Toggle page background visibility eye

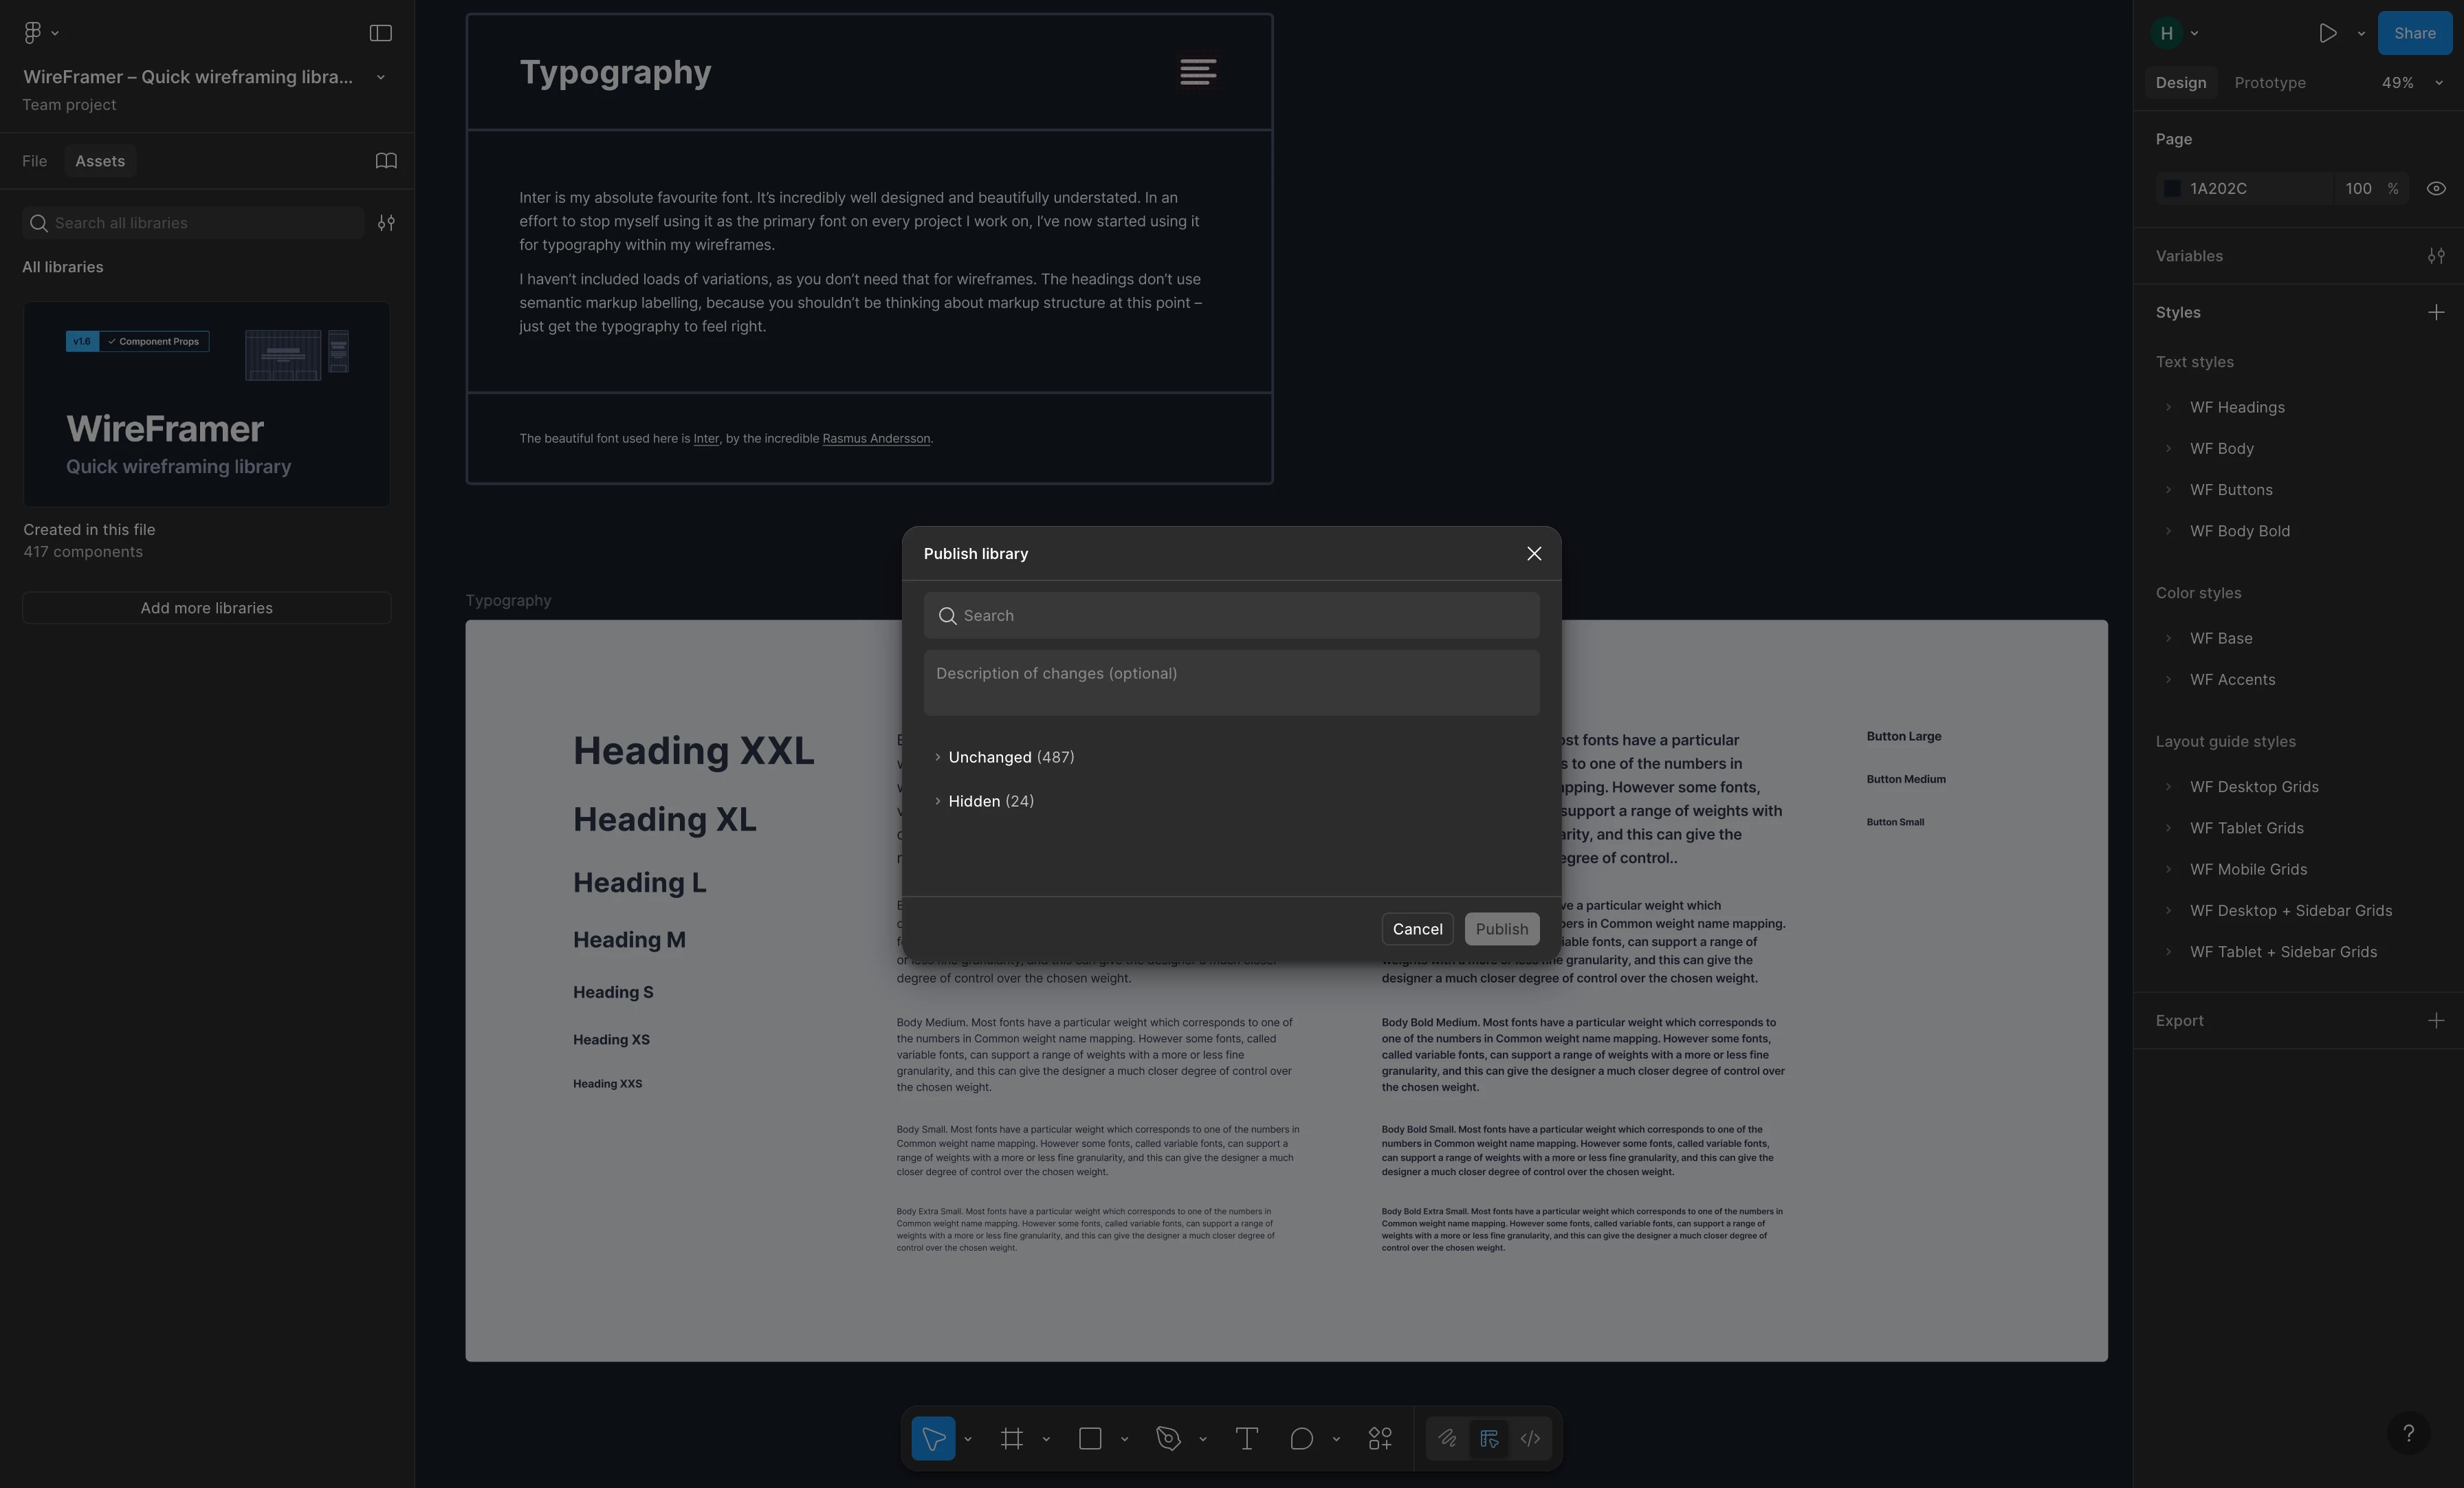[x=2436, y=188]
